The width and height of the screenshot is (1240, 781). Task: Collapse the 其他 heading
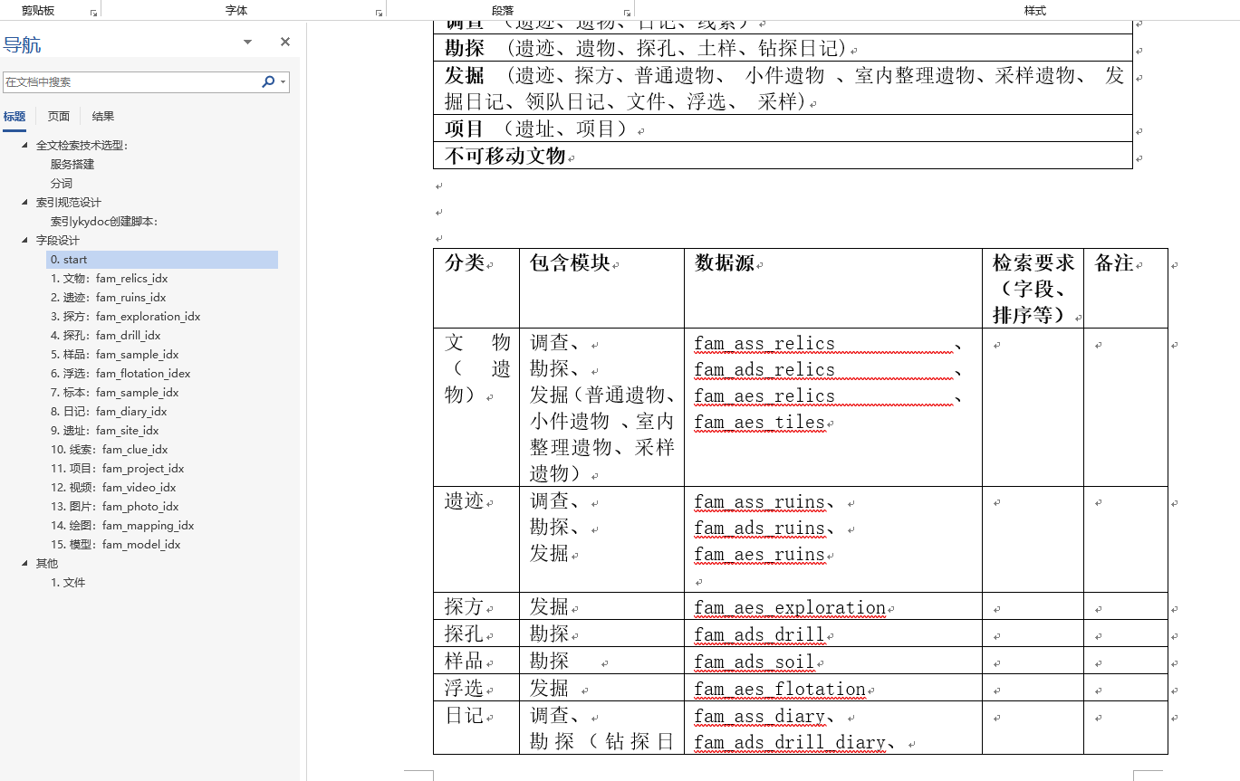pyautogui.click(x=25, y=563)
